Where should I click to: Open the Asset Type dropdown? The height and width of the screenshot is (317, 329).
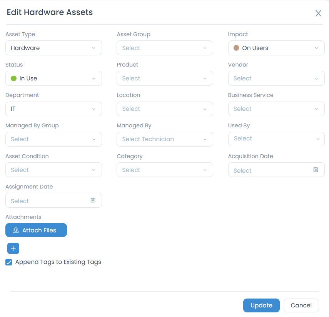point(53,48)
